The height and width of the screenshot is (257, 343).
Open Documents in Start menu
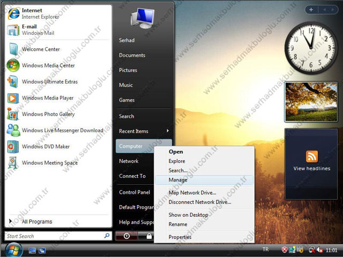[132, 55]
